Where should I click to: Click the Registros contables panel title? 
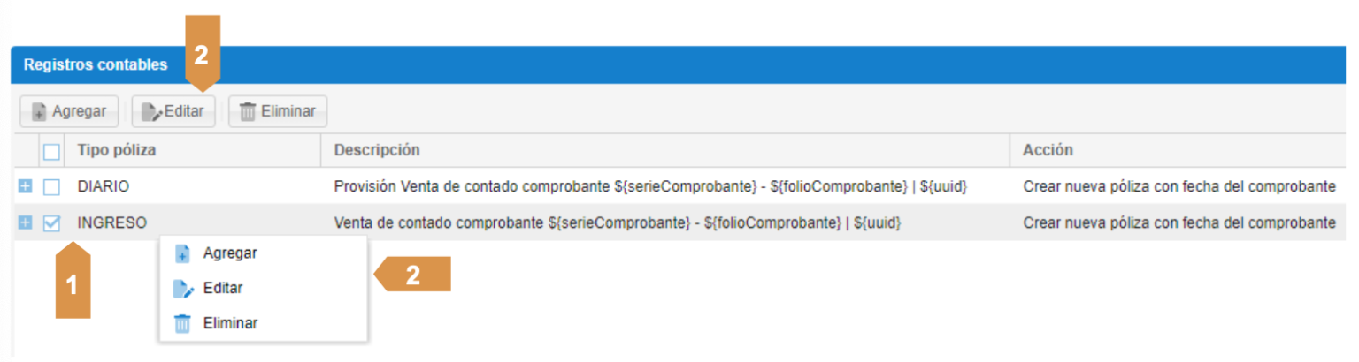click(96, 65)
